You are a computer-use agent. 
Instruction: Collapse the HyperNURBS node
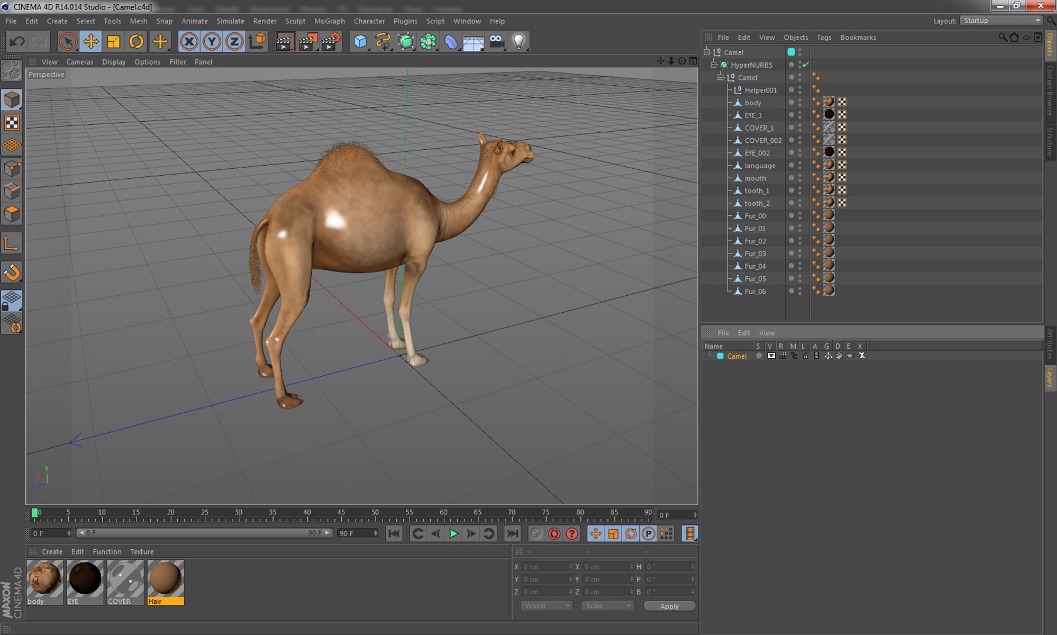[714, 65]
